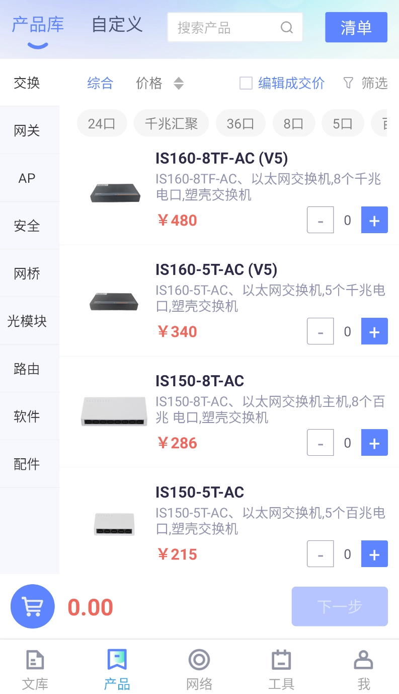
Task: Open the 文库 library tab icon
Action: click(35, 660)
